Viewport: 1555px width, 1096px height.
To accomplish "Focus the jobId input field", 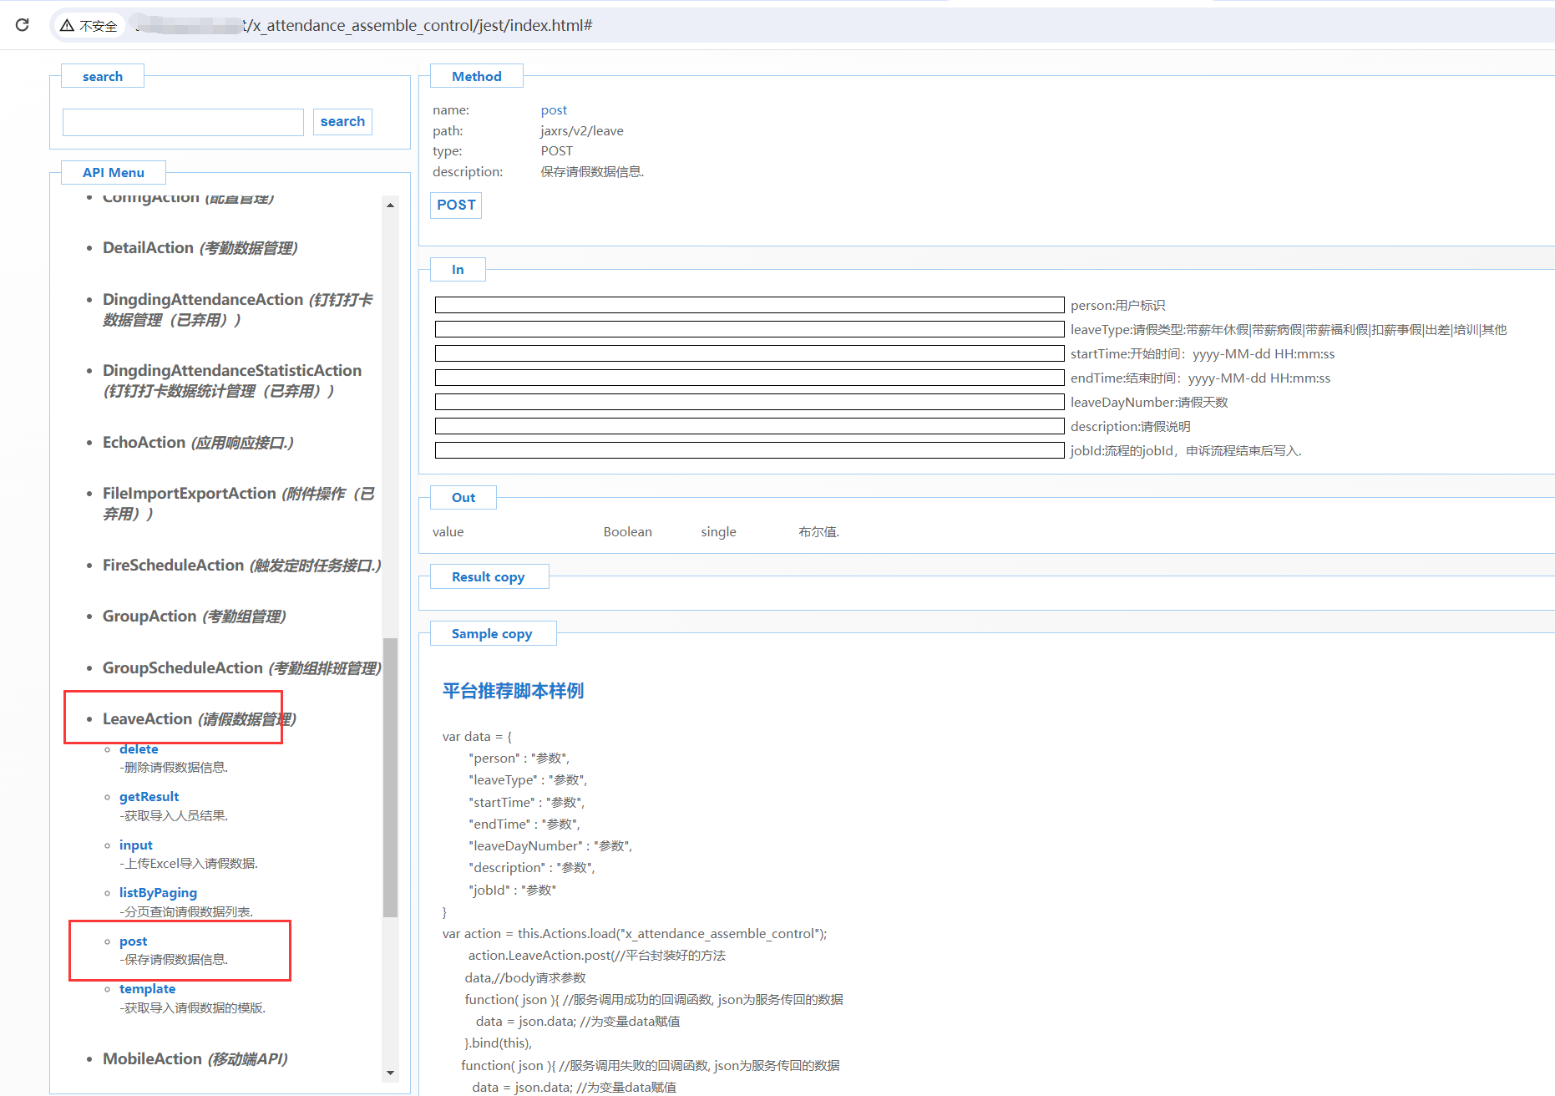I will point(749,451).
